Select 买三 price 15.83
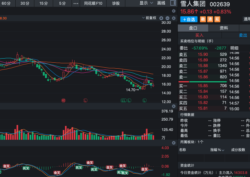 coord(203,97)
